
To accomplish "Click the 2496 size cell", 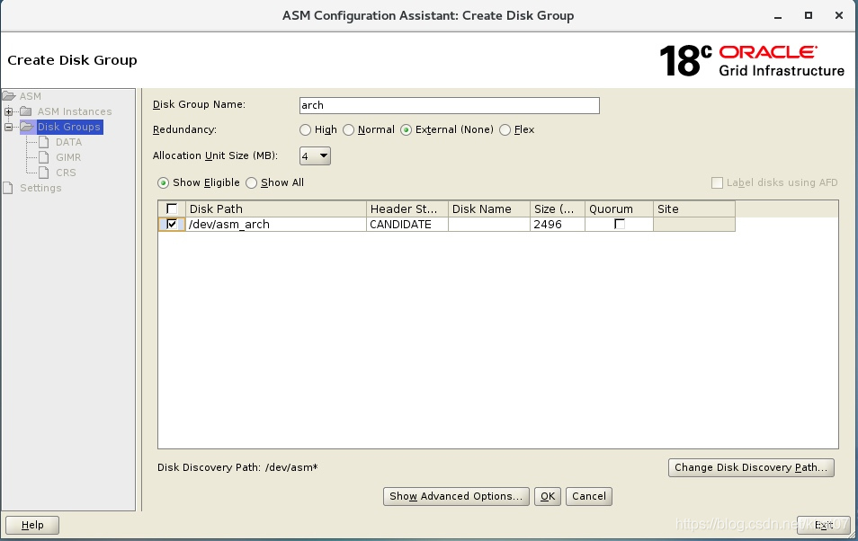I will tap(558, 225).
